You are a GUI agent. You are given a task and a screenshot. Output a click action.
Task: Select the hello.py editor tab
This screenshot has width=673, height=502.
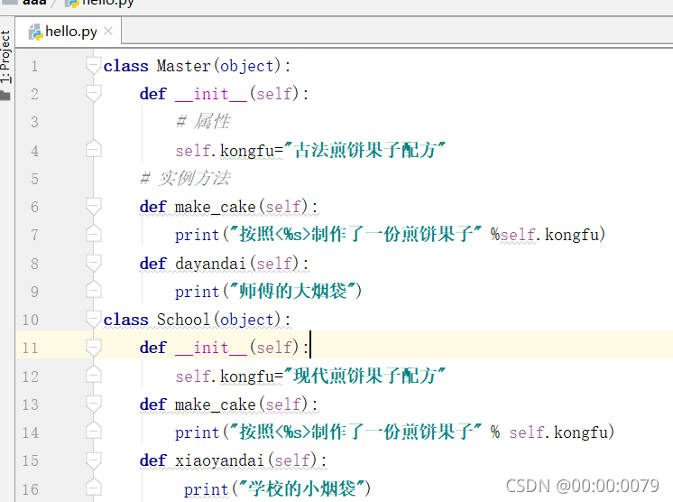pyautogui.click(x=69, y=32)
